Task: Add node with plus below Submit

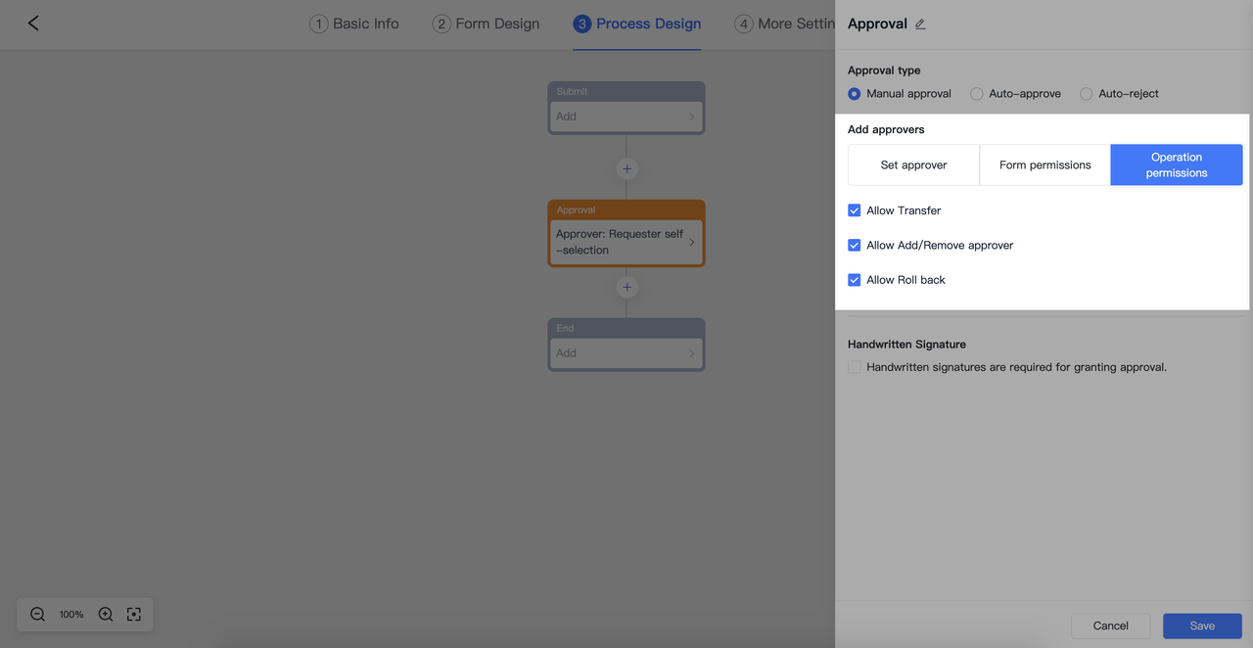Action: (x=626, y=168)
